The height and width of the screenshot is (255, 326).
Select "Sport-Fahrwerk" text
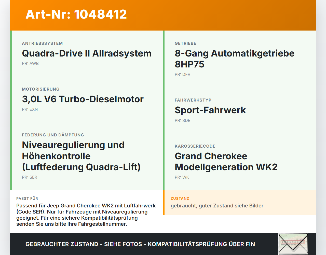[210, 110]
